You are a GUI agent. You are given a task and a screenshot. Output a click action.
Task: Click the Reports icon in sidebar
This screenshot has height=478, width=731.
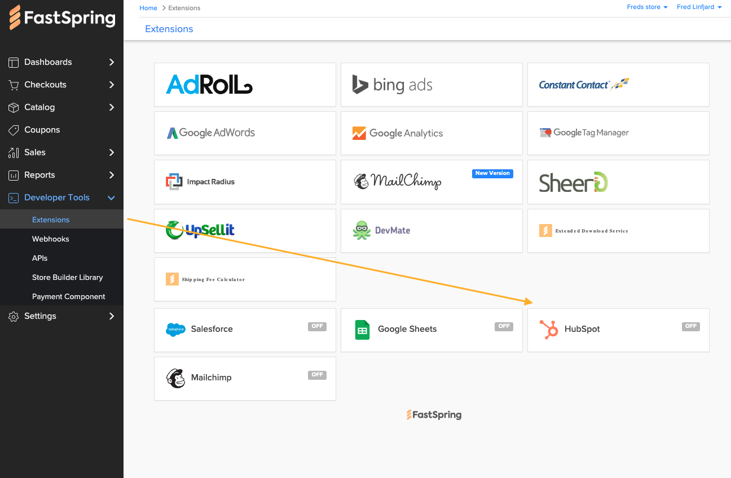[x=14, y=175]
